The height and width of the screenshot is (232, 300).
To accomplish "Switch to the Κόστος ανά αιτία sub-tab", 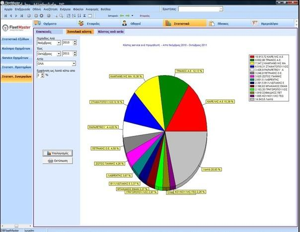I will (x=111, y=32).
